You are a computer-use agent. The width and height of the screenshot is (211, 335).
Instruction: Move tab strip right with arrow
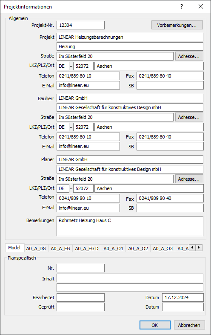click(x=199, y=248)
